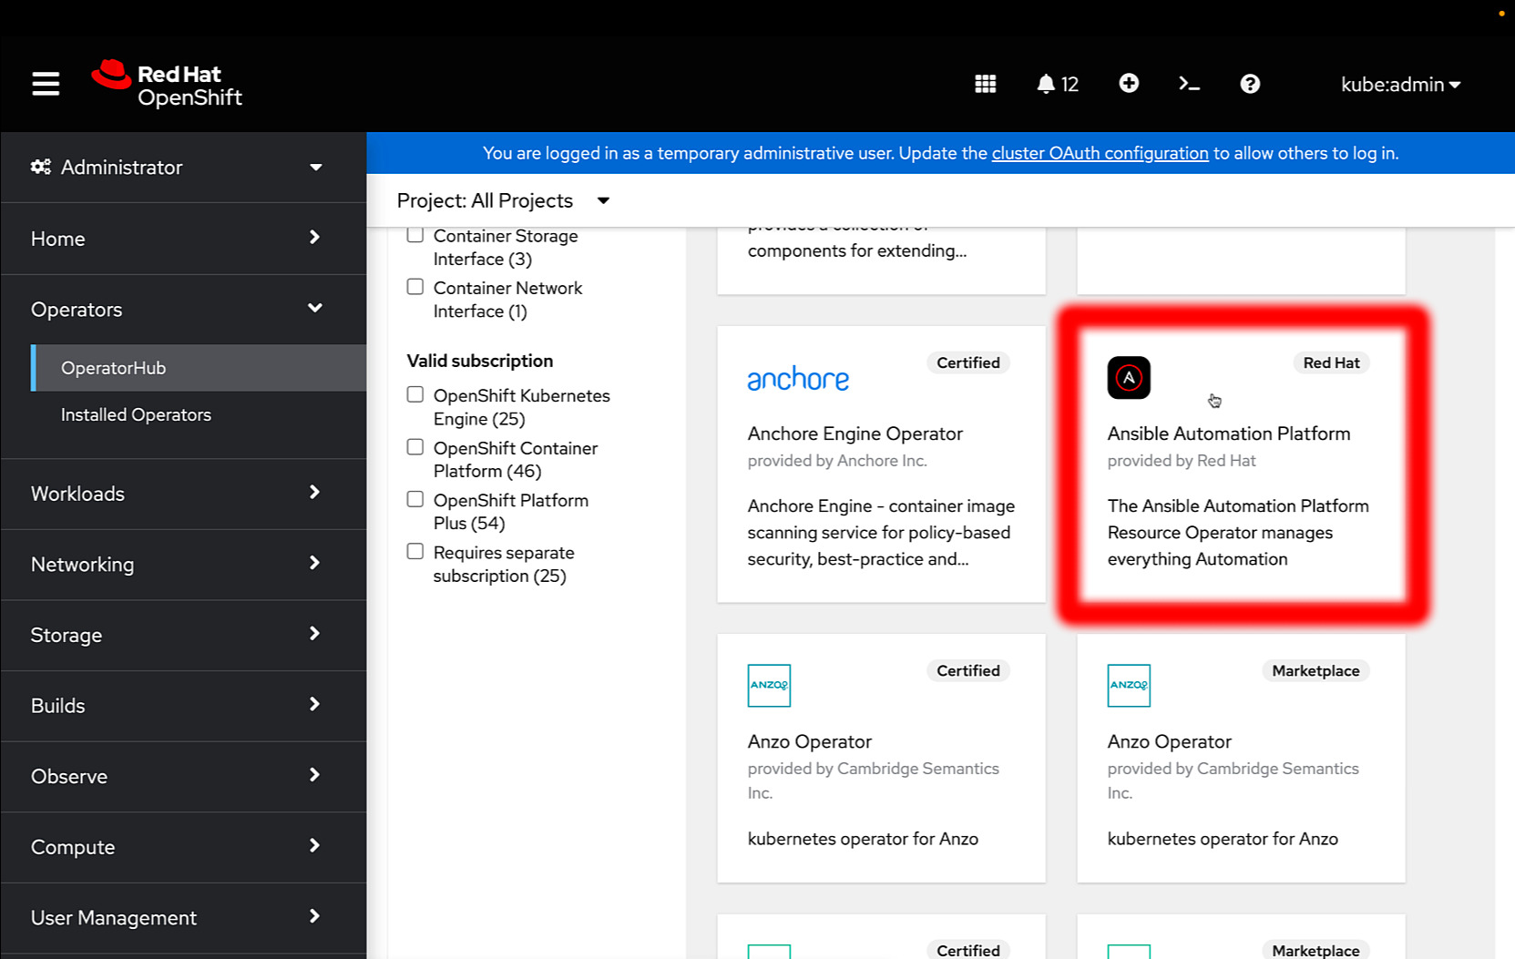
Task: Click the Ansible Automation Platform logo icon
Action: click(x=1129, y=378)
